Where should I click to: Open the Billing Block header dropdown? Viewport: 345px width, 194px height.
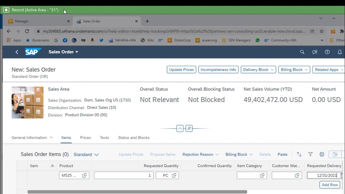click(294, 70)
